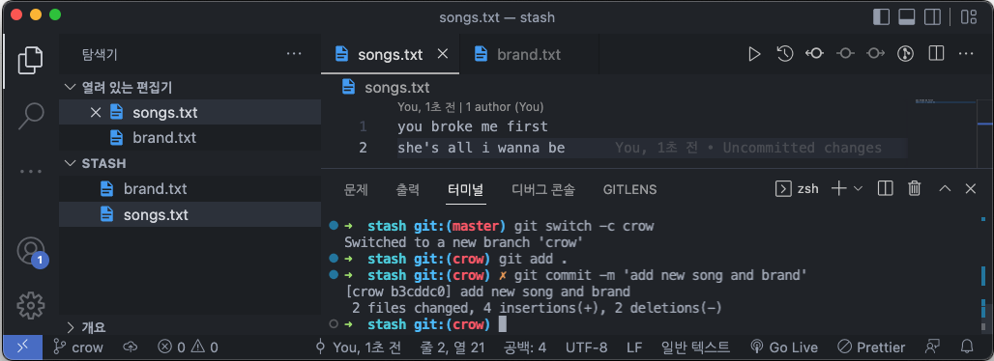Screen dimensions: 994x361
Task: Open remote window button in status bar
Action: click(22, 347)
